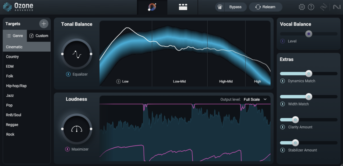Toggle the Vocal Balance Level power button
Screen dimensions: 343x166
[x=282, y=41]
